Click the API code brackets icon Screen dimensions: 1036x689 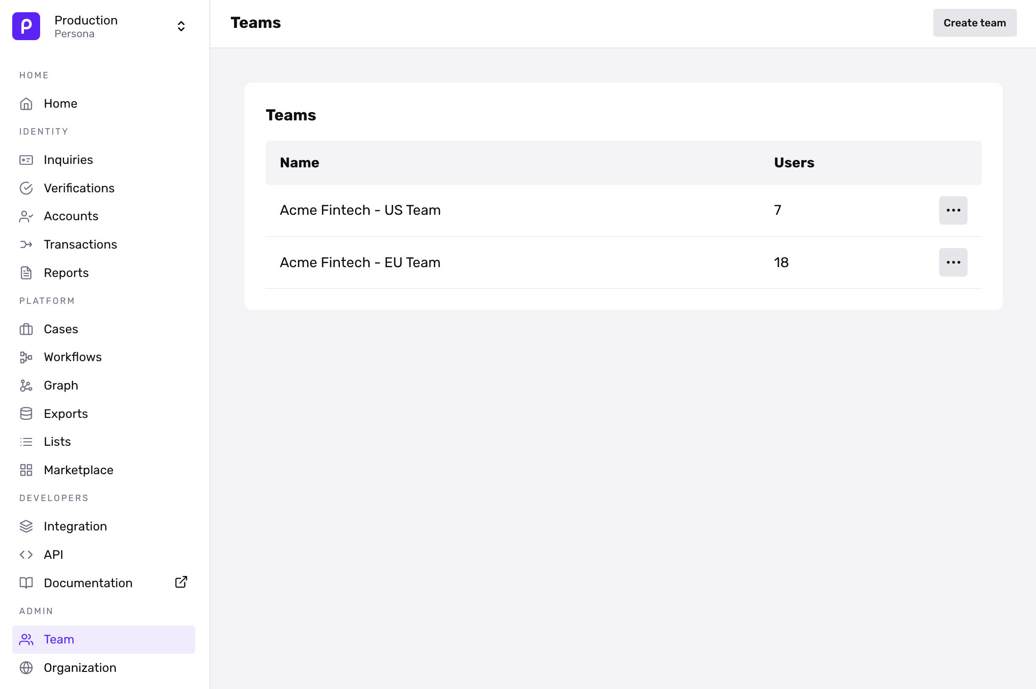click(x=26, y=555)
